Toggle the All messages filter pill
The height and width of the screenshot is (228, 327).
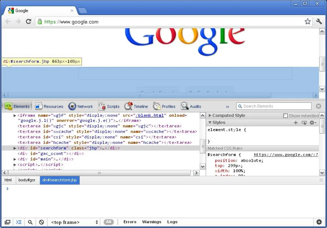click(x=108, y=222)
